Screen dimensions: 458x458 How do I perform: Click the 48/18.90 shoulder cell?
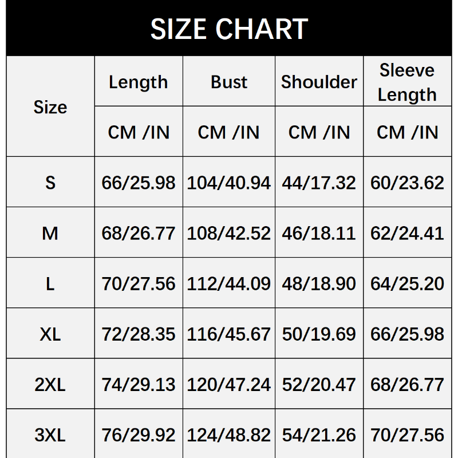click(x=319, y=283)
